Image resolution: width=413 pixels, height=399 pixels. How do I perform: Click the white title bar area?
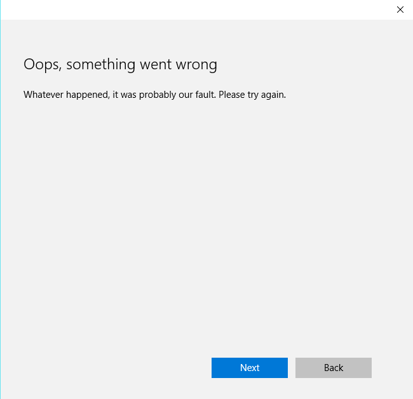point(191,10)
